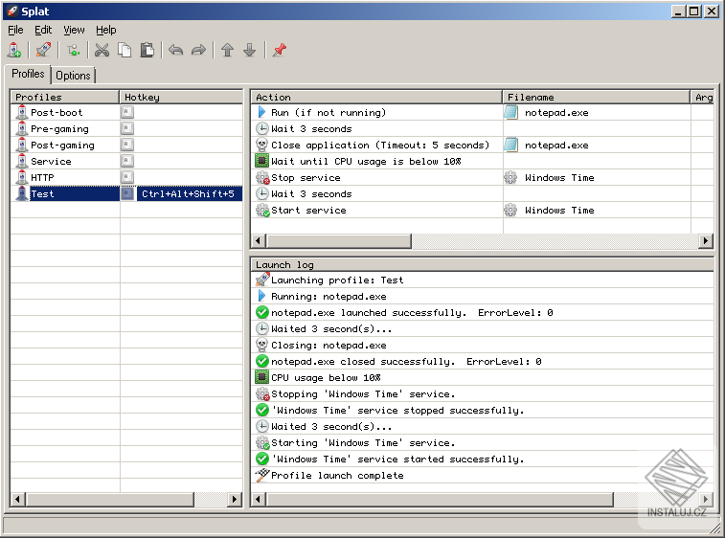Select the Pre-gaming profile

(x=59, y=129)
